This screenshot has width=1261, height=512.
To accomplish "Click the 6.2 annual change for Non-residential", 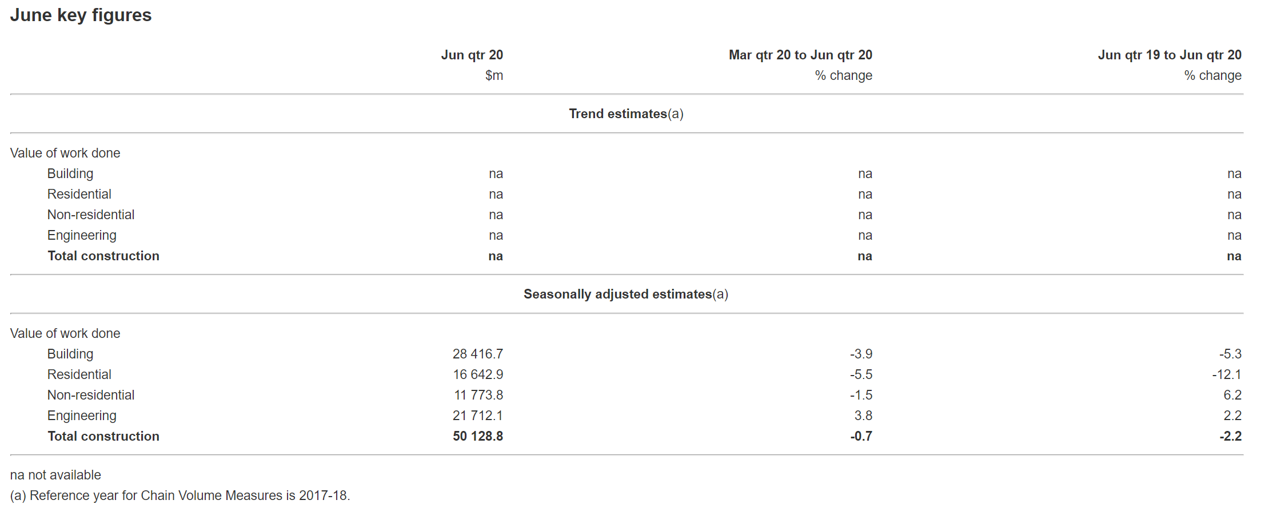I will point(1232,395).
